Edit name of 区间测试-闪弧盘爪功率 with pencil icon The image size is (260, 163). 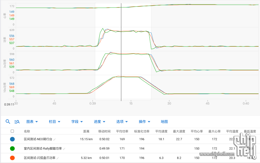click(x=58, y=158)
